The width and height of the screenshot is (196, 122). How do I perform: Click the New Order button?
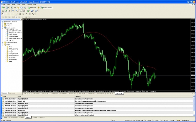[x=32, y=8]
